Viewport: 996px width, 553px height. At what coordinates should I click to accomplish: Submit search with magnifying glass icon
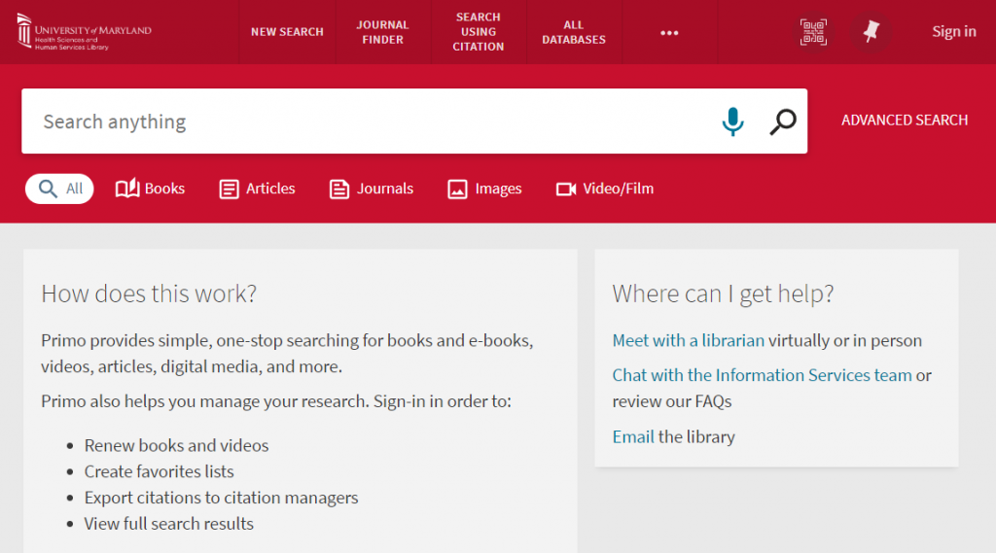coord(783,121)
